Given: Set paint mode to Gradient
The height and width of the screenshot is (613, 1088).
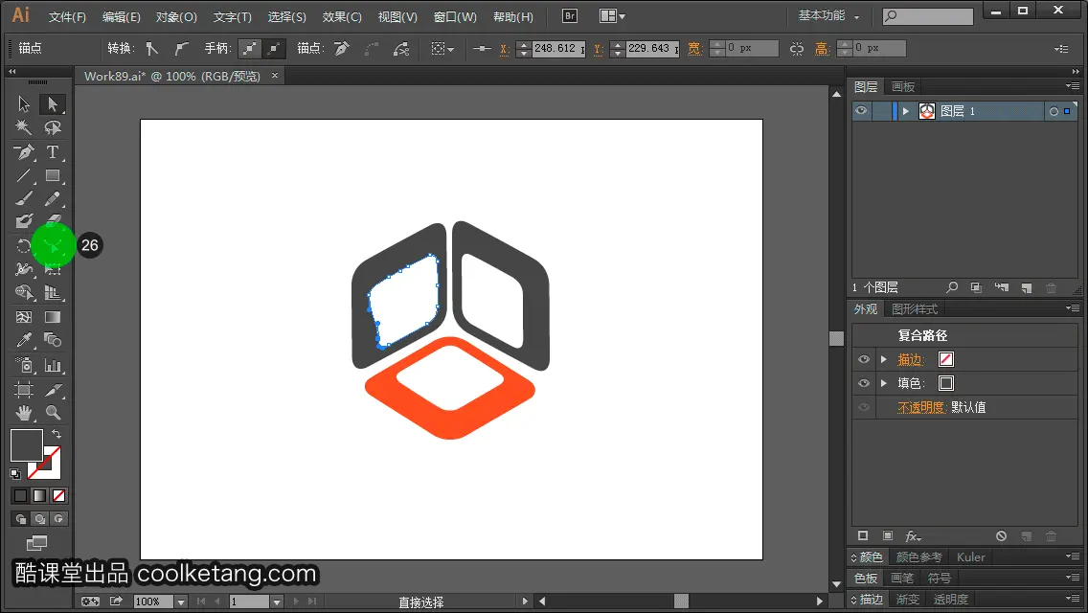Looking at the screenshot, I should point(39,496).
